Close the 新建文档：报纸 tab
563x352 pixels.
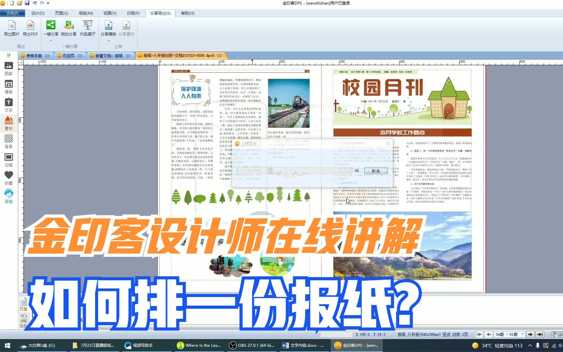coord(128,56)
